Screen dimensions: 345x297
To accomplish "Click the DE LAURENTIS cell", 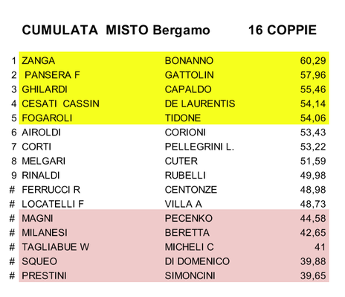I will 200,103.
